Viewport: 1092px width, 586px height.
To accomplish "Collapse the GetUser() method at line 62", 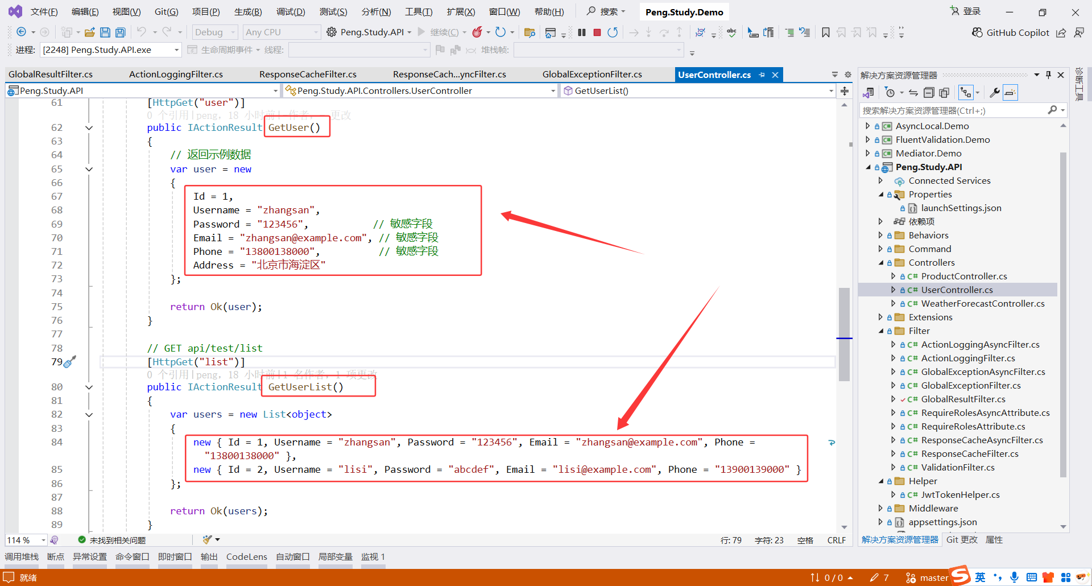I will [x=89, y=128].
